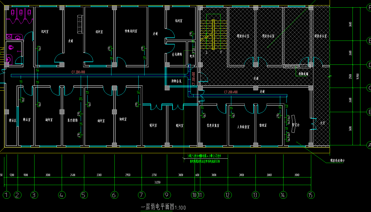371x212 pixels.
Task: Select grid axis bubble 6
Action: 114,195
